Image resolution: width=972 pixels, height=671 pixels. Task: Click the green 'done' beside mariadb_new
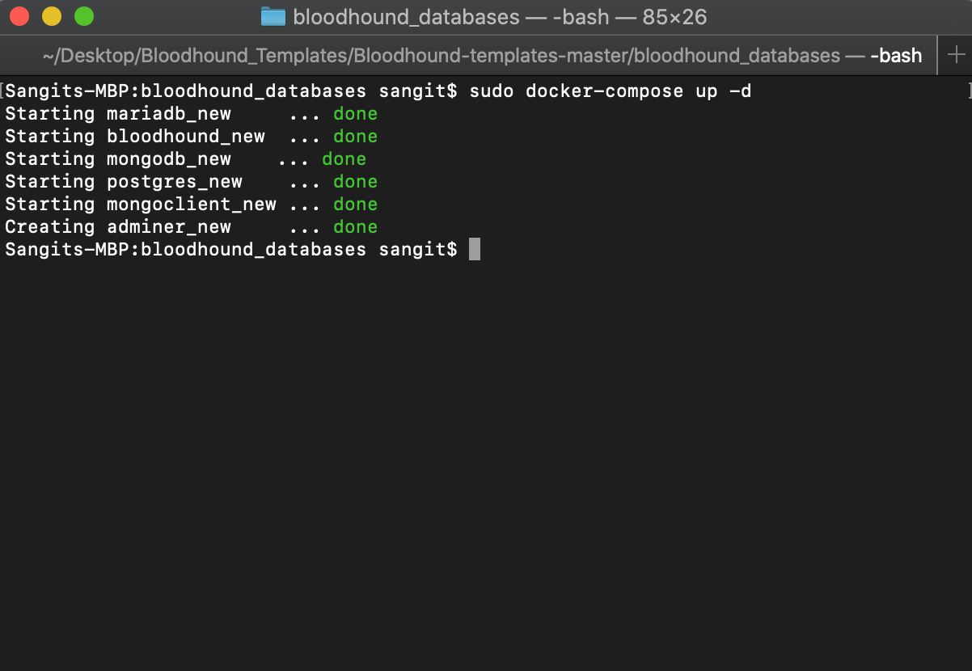point(356,114)
